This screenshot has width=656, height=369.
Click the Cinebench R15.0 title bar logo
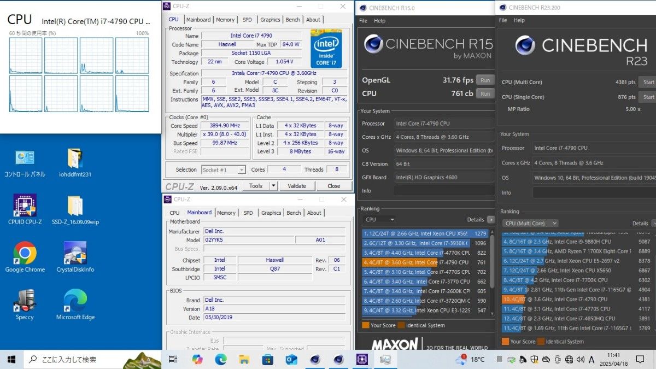(362, 8)
